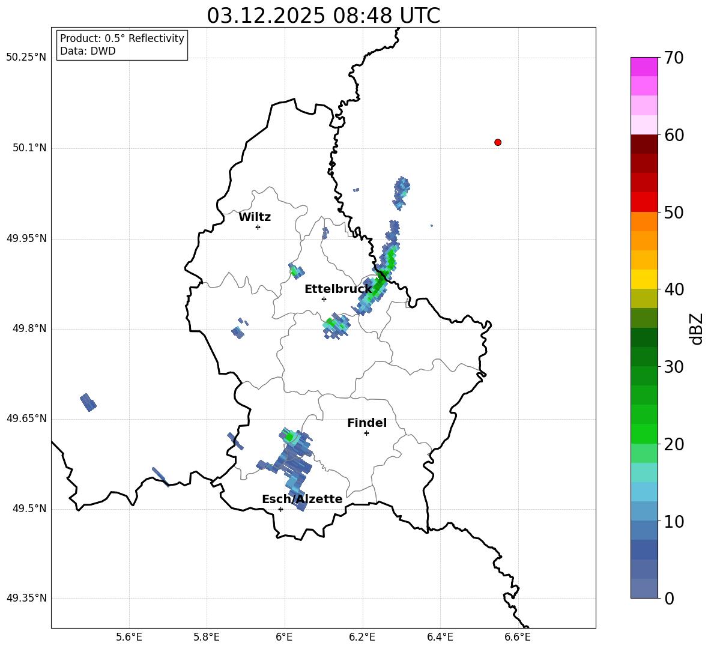Click the 49.8°N latitude label
This screenshot has width=711, height=649.
pos(30,328)
